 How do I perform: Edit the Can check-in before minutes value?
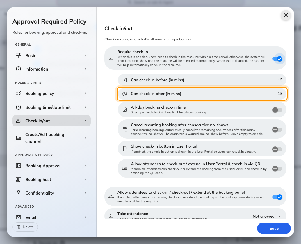coord(280,80)
